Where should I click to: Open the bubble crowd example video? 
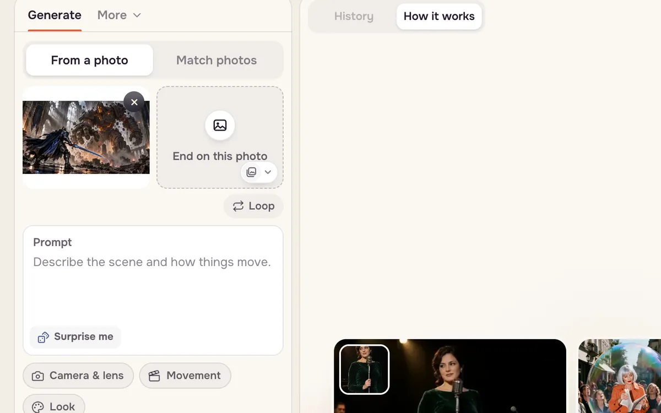point(620,376)
